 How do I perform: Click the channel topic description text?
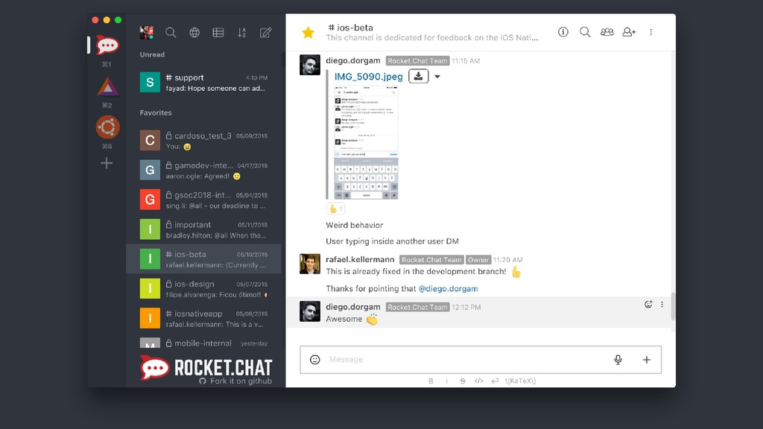pos(432,37)
